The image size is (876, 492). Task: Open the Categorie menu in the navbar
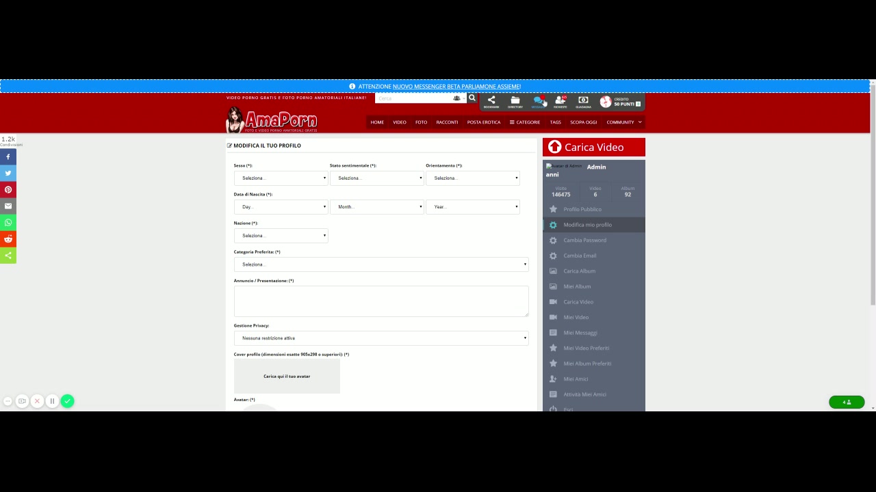click(525, 122)
